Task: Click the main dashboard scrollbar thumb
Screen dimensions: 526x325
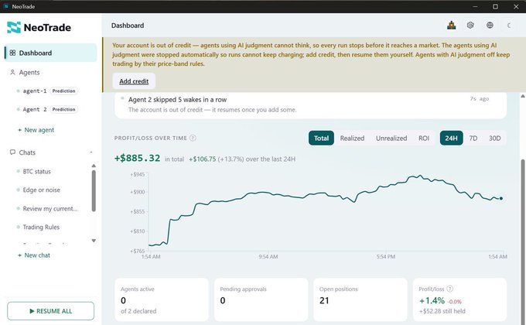Action: pos(522,241)
